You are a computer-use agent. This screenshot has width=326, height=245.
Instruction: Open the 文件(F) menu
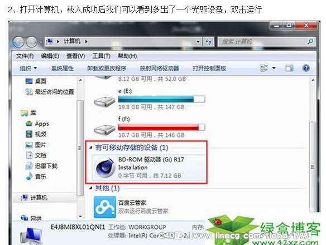tap(25, 56)
